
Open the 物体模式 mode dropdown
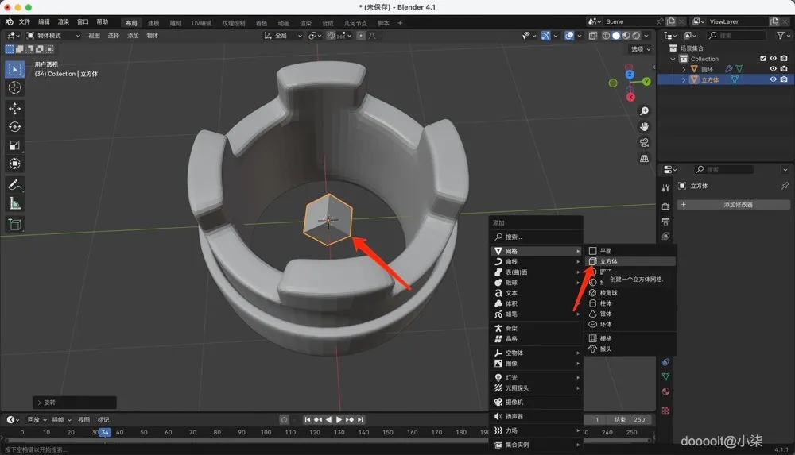pyautogui.click(x=54, y=36)
